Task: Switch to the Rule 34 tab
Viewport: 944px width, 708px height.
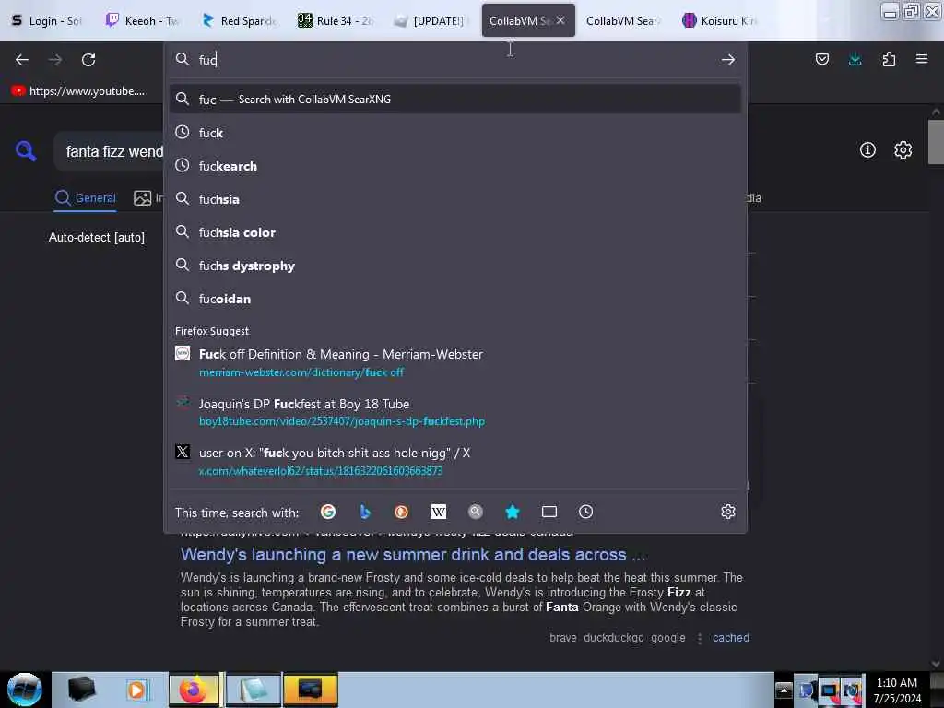Action: [x=336, y=20]
